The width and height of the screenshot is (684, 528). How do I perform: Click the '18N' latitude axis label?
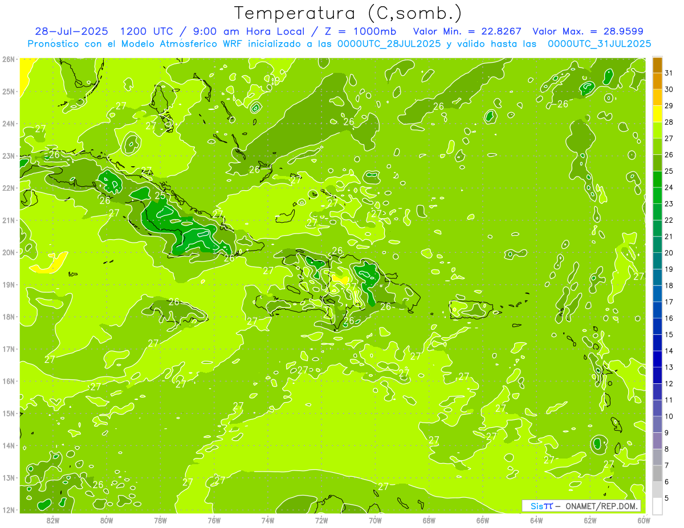(x=9, y=317)
